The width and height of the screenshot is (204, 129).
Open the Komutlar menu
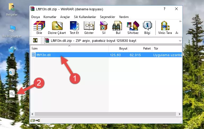pos(50,17)
